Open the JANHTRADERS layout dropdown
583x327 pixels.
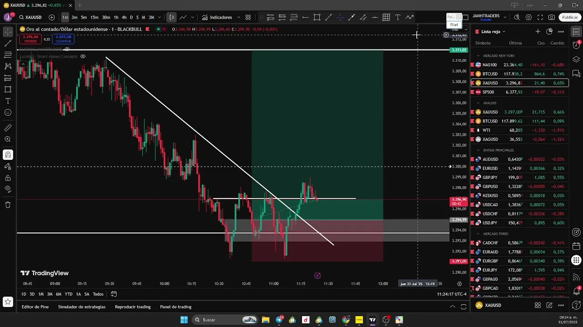coord(505,17)
